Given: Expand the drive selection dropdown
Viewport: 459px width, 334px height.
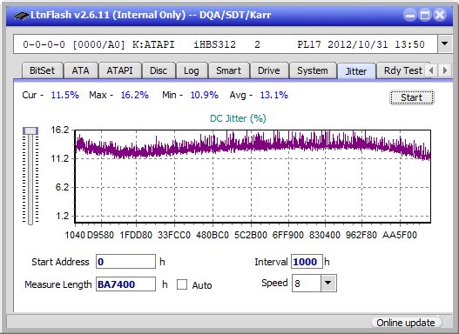Looking at the screenshot, I should coord(445,43).
